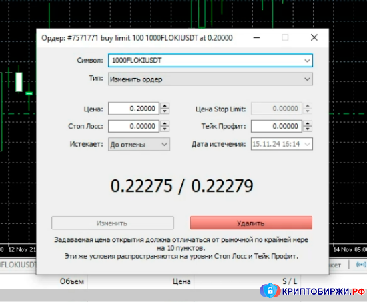The height and width of the screenshot is (302, 367).
Task: Expand the Тип 'Изменить ордер' dropdown
Action: 307,79
